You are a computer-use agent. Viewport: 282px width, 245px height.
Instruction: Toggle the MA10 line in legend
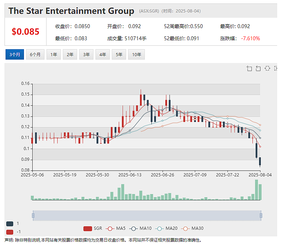pos(140,228)
